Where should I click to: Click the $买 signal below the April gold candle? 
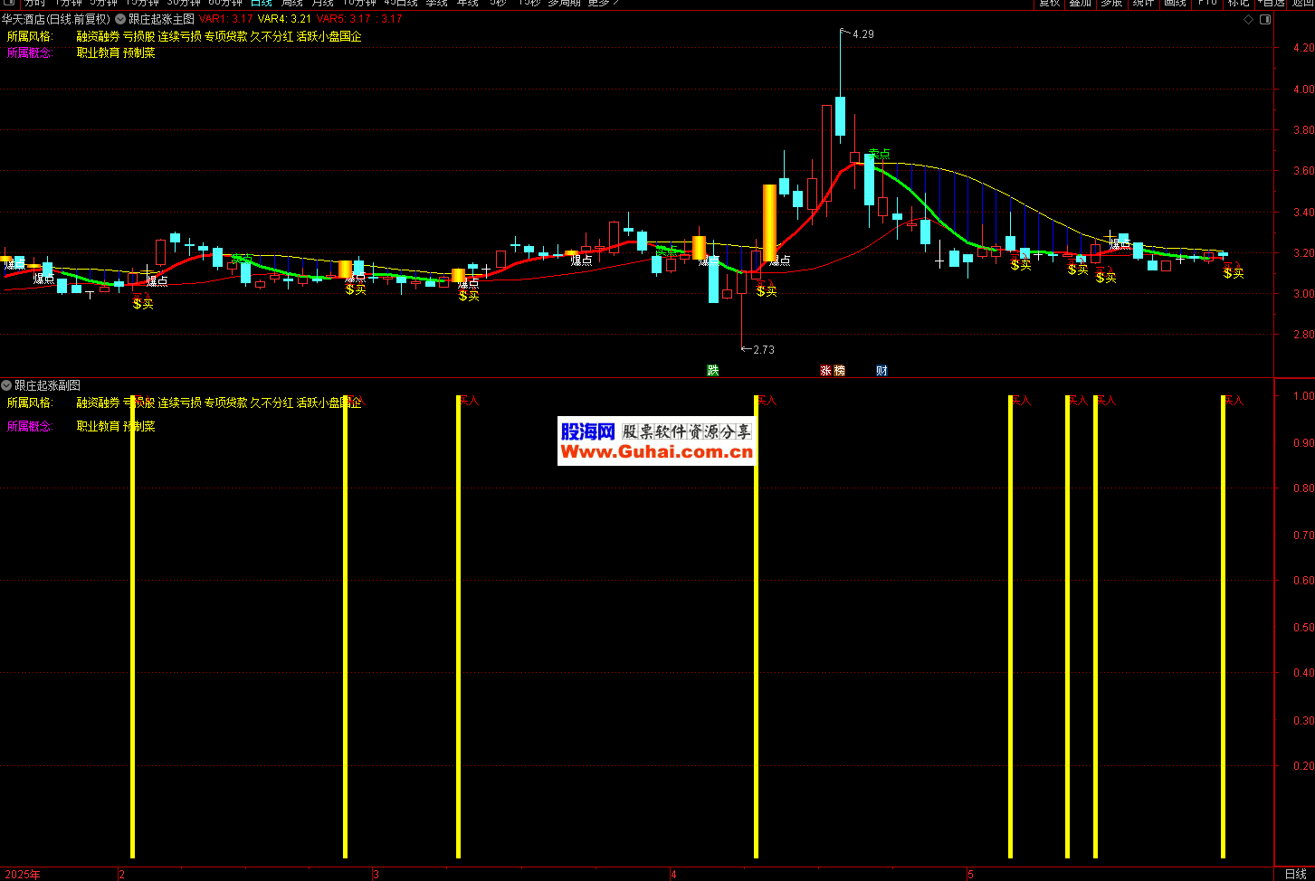(x=767, y=290)
